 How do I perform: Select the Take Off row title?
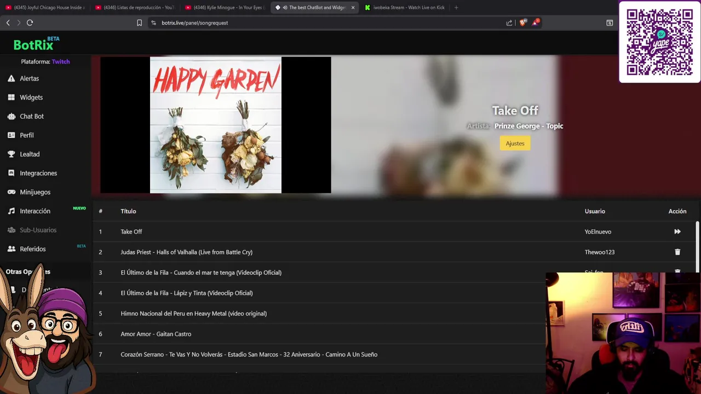(x=131, y=231)
